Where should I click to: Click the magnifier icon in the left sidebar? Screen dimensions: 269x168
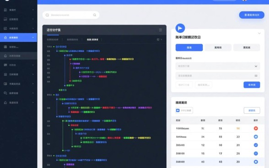pos(5,93)
